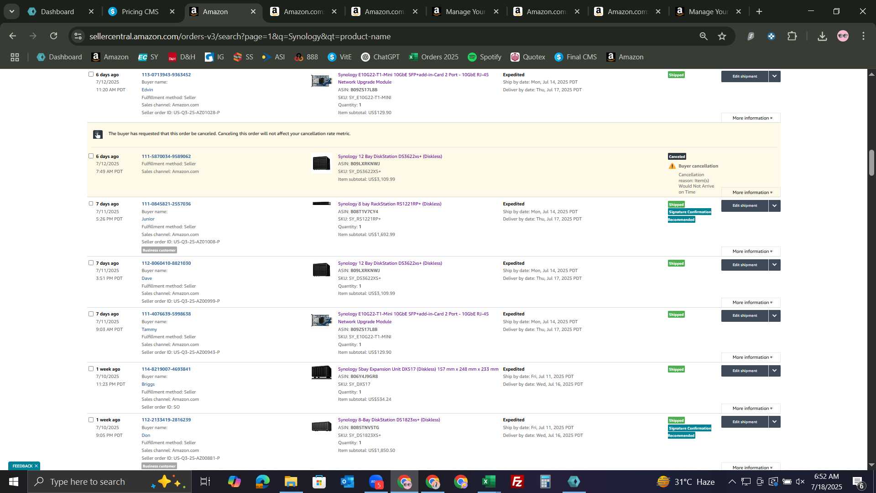The height and width of the screenshot is (493, 876).
Task: Open D&H bookmark
Action: [x=182, y=57]
